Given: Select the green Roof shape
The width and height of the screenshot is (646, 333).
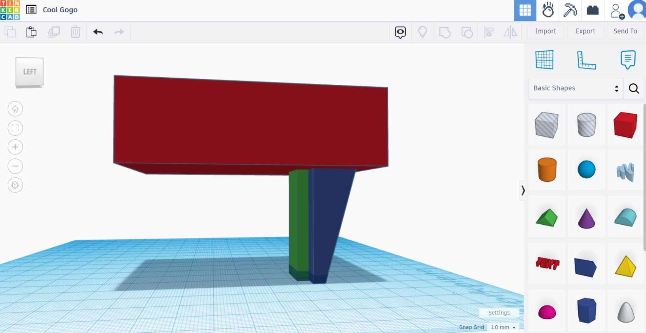Looking at the screenshot, I should pyautogui.click(x=547, y=217).
